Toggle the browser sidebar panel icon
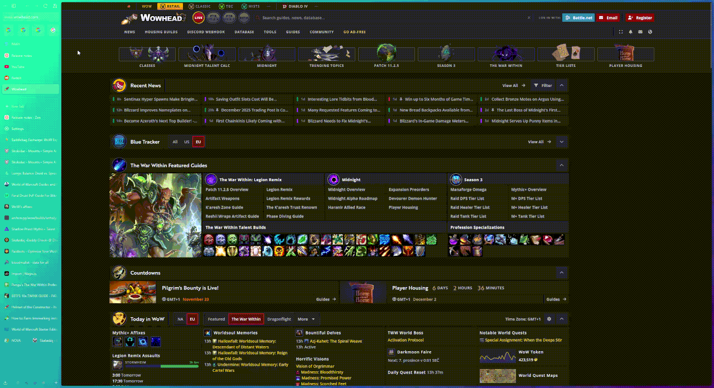This screenshot has width=714, height=388. (14, 6)
